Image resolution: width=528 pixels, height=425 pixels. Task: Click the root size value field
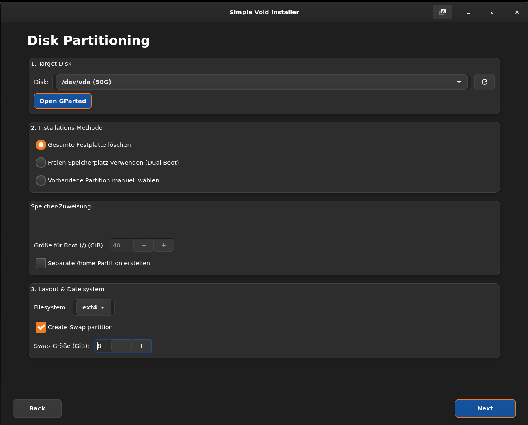tap(121, 245)
